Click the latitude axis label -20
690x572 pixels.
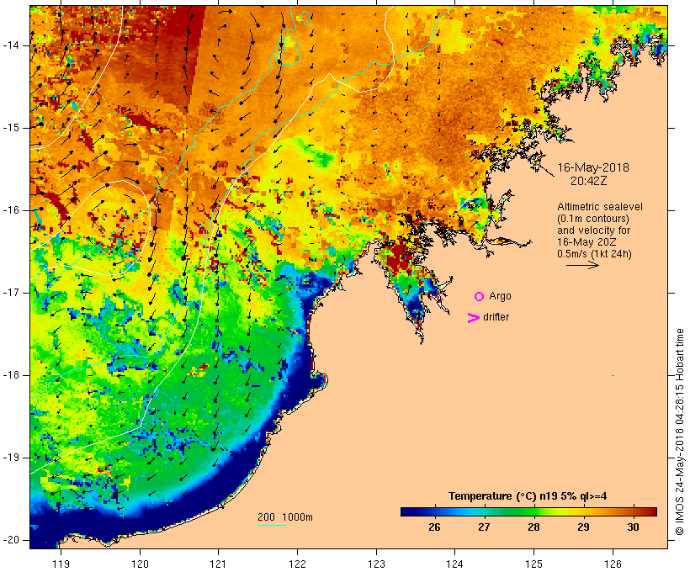[10, 540]
